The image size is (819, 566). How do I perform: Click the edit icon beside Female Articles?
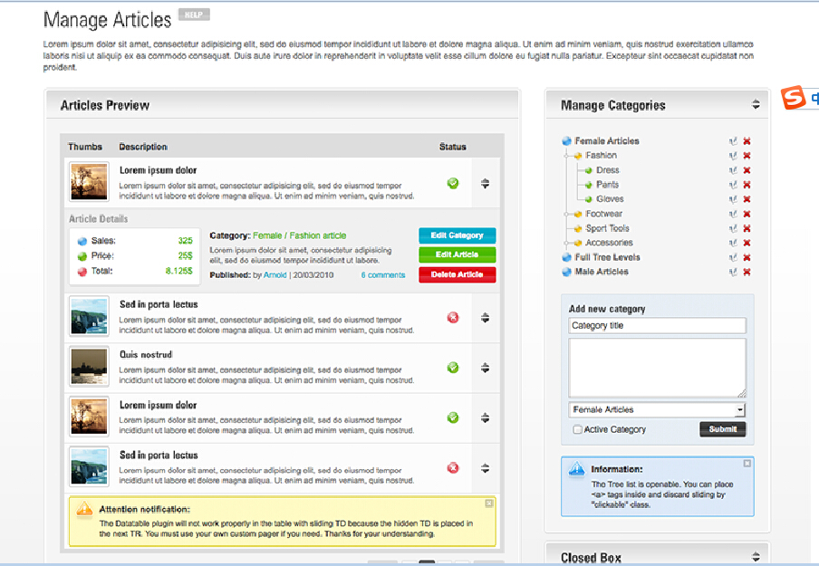pyautogui.click(x=732, y=141)
